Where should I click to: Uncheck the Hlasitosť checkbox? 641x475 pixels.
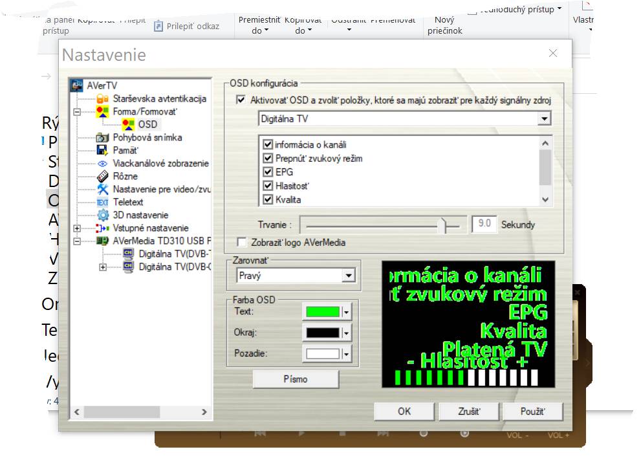point(268,186)
